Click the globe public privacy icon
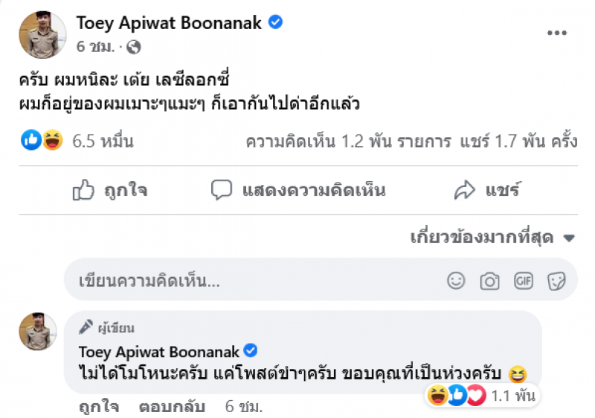Viewport: 595px width, 418px height. [x=134, y=47]
